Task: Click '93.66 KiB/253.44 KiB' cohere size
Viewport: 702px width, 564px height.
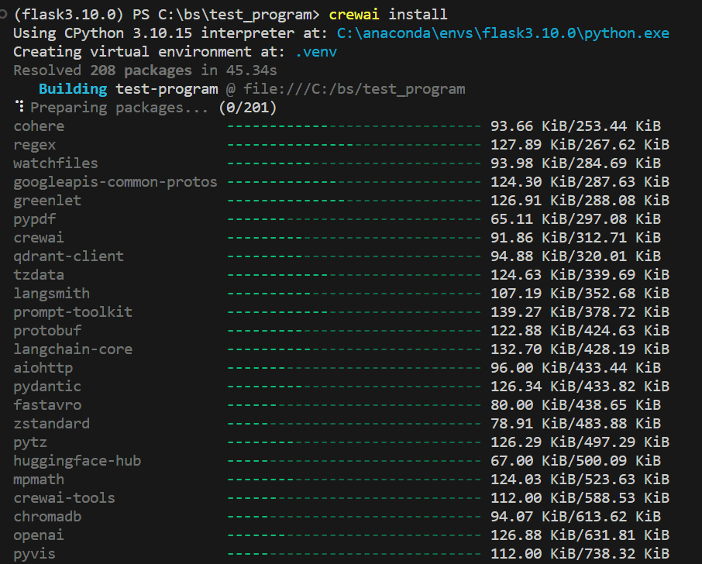Action: (x=576, y=126)
